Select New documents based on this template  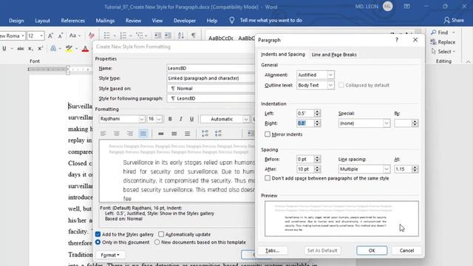coord(157,242)
